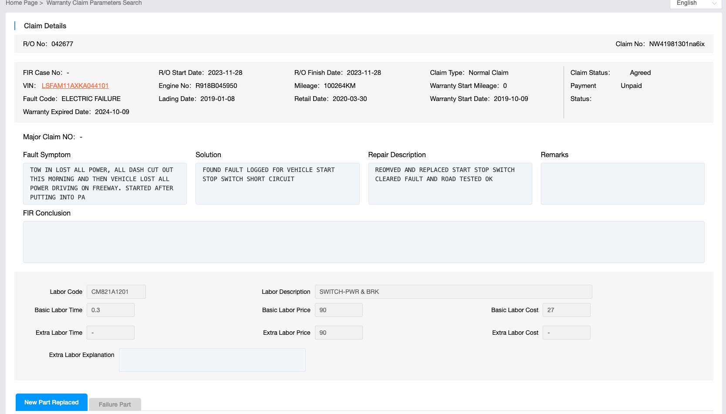Click the Repair Description text box
Image resolution: width=726 pixels, height=414 pixels.
[x=450, y=184]
